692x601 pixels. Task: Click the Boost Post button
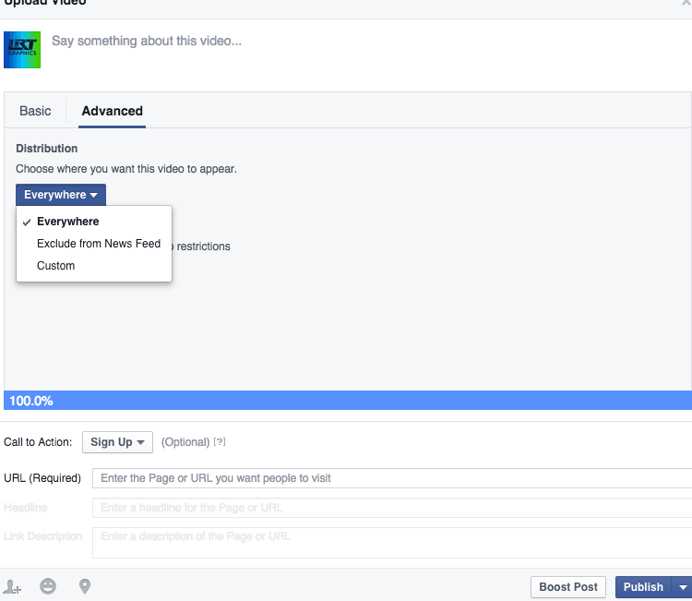point(568,587)
